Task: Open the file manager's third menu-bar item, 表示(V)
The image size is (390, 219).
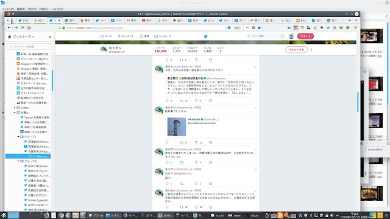Action: pyautogui.click(x=32, y=9)
